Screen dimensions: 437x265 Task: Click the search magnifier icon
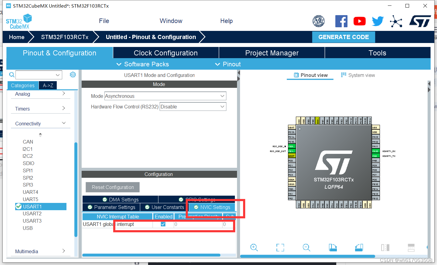click(12, 75)
